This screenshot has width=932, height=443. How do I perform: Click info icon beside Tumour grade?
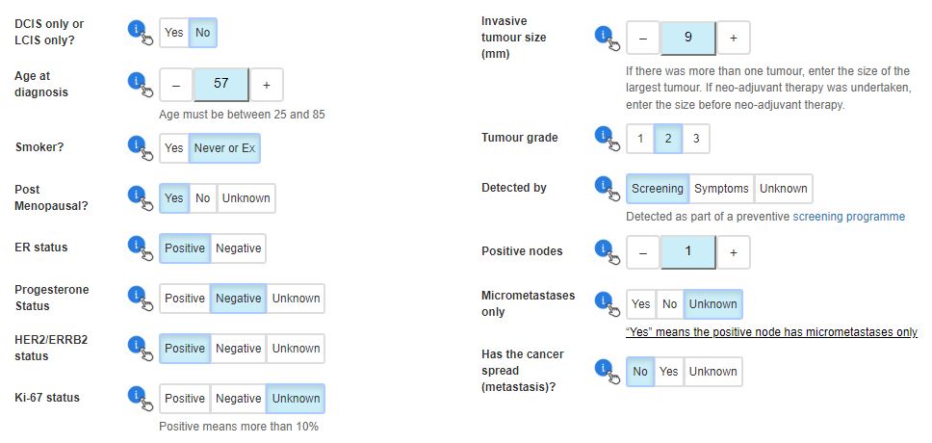pyautogui.click(x=607, y=138)
